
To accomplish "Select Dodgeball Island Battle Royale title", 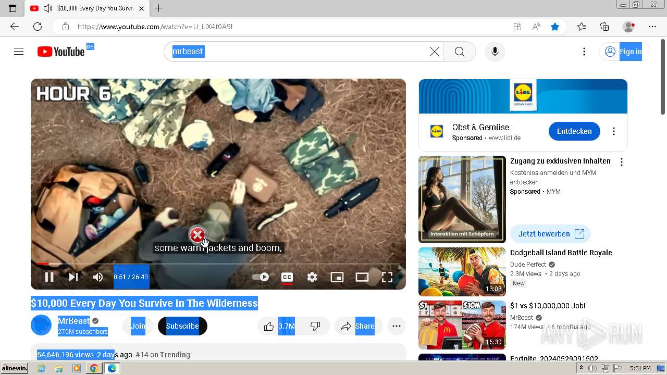I will point(561,253).
